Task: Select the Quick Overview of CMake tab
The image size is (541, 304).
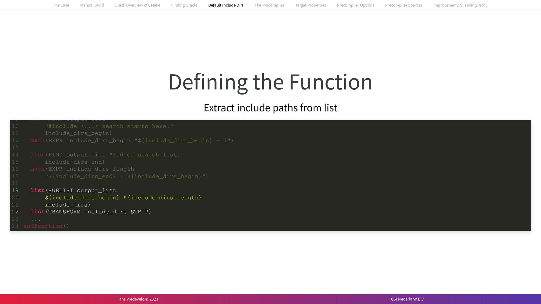Action: [137, 5]
